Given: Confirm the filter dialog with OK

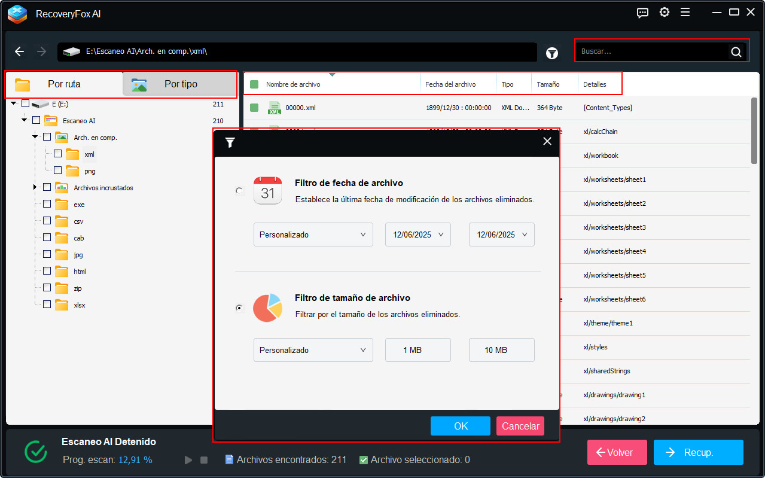Looking at the screenshot, I should (460, 426).
